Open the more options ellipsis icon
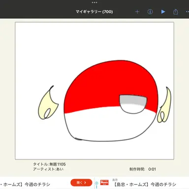 coord(188,12)
